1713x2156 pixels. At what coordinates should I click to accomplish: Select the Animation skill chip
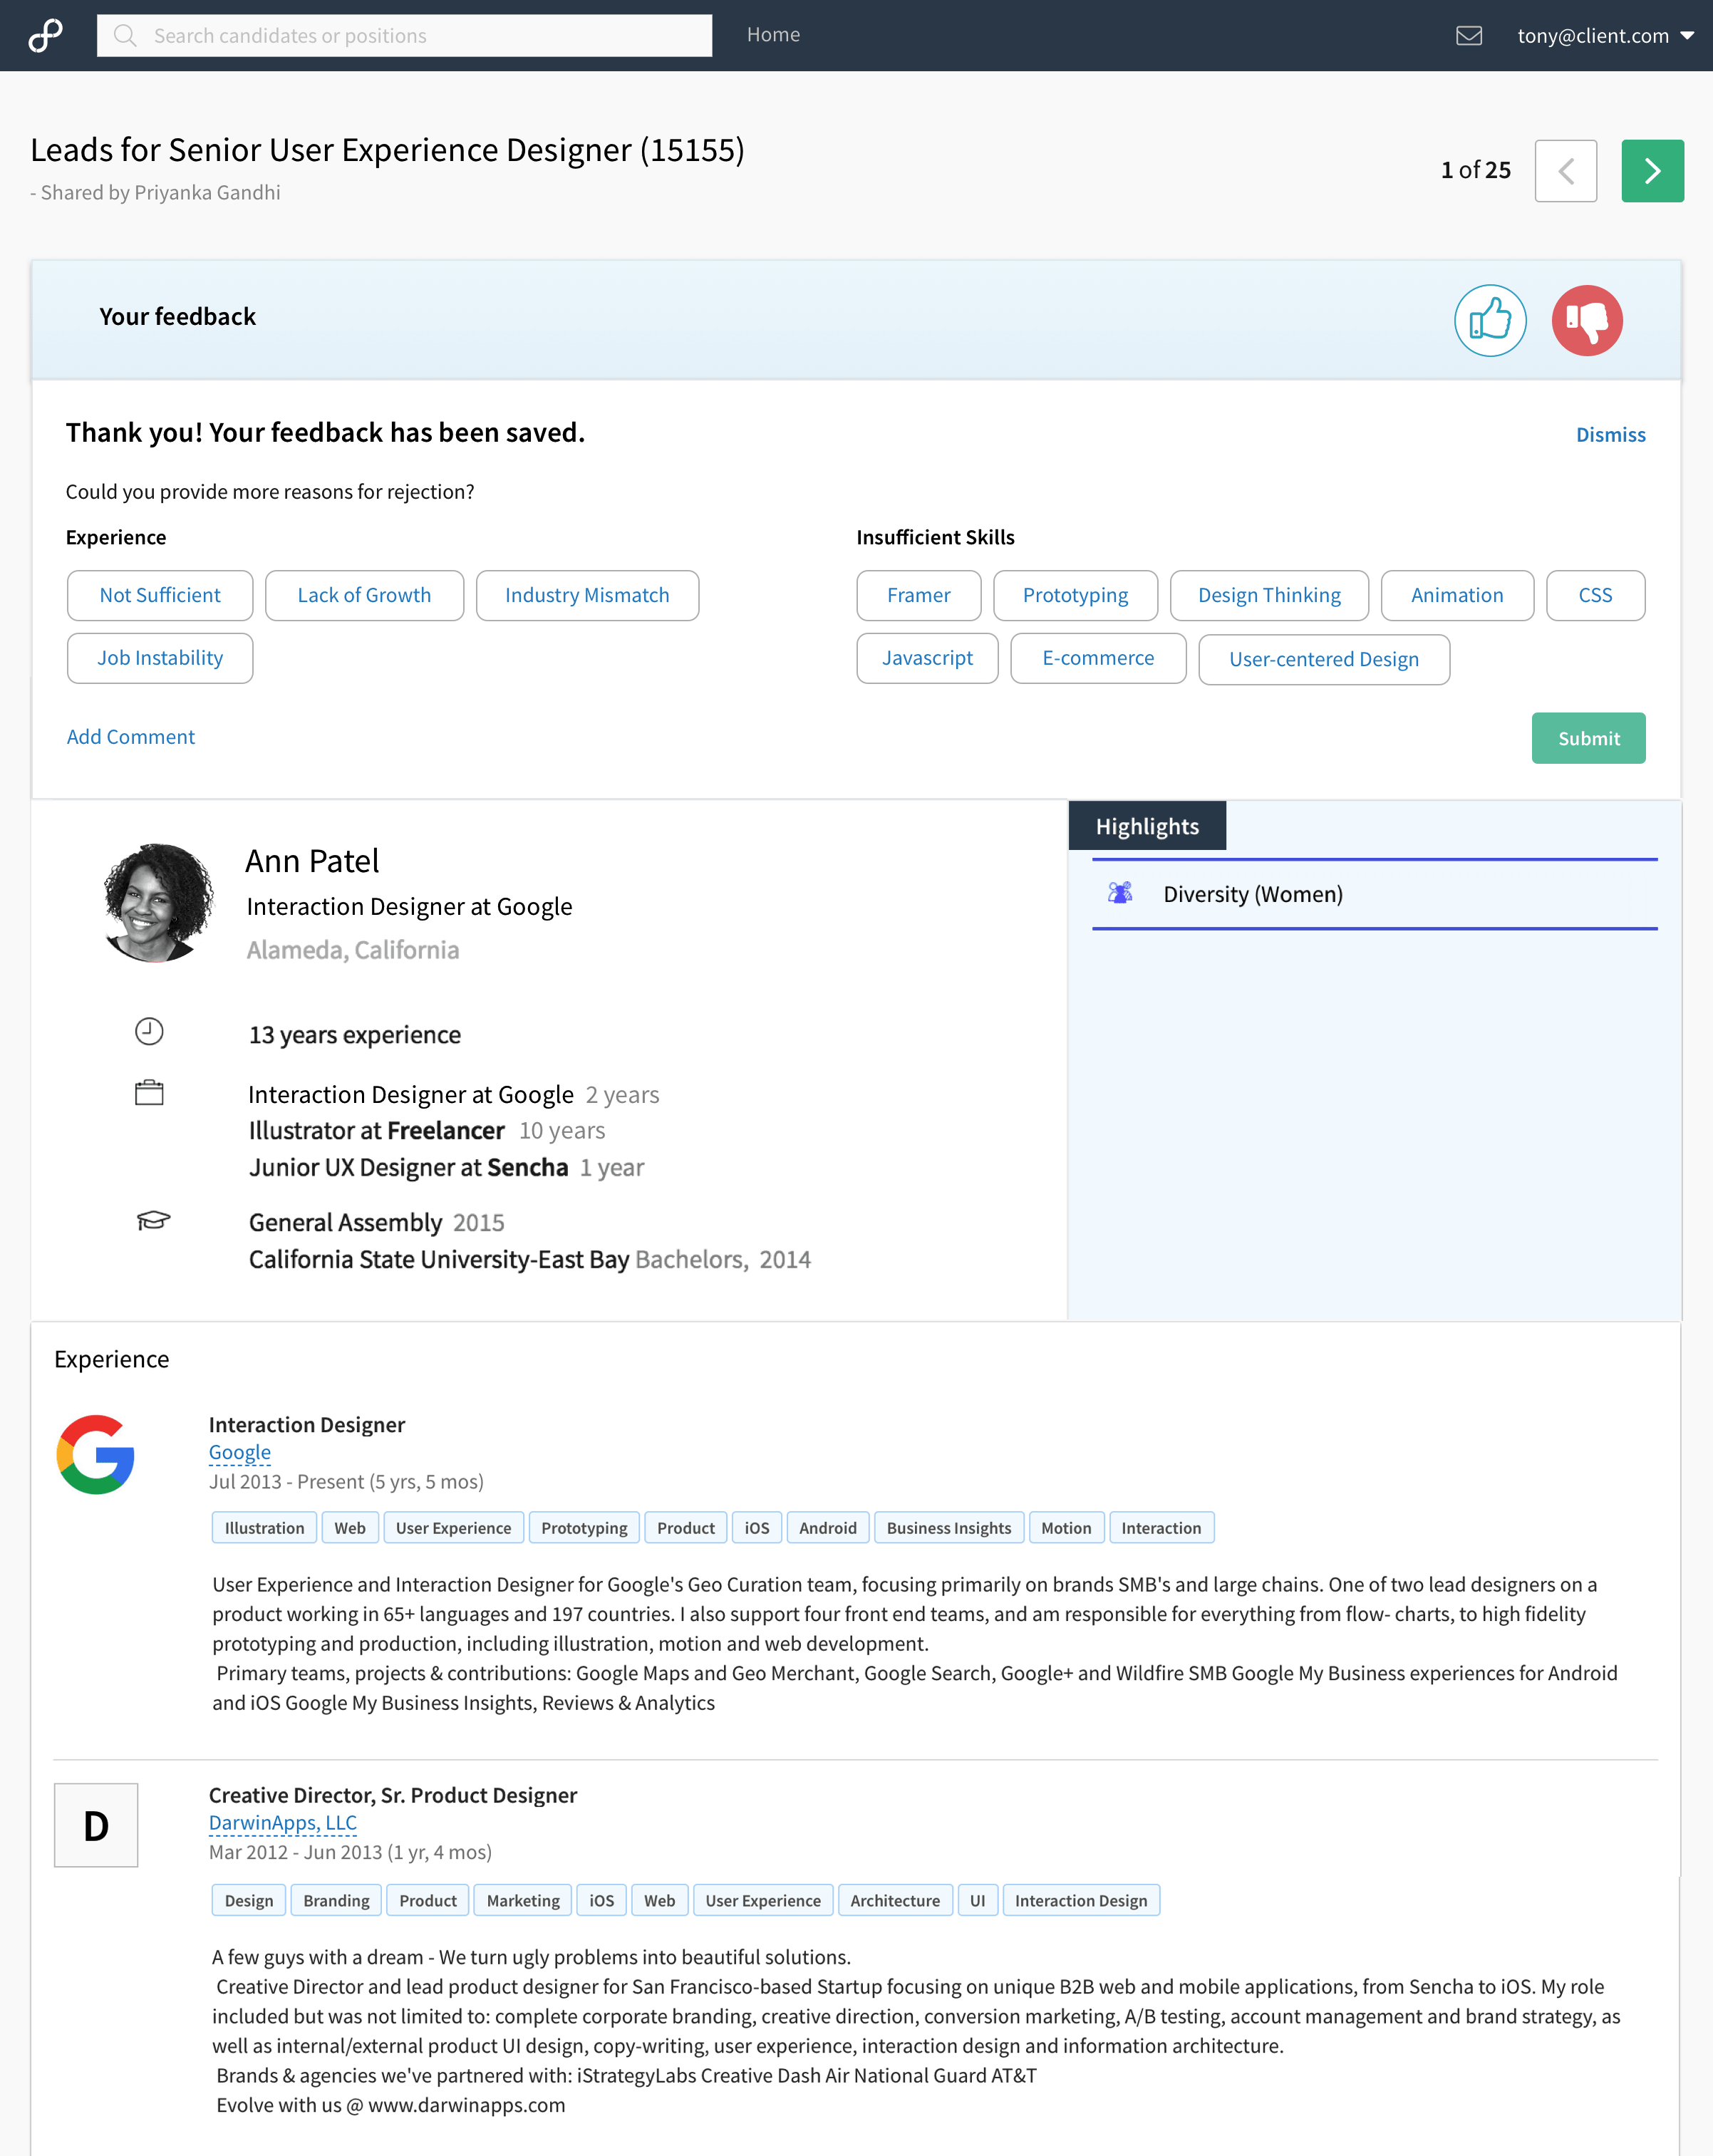[1457, 595]
